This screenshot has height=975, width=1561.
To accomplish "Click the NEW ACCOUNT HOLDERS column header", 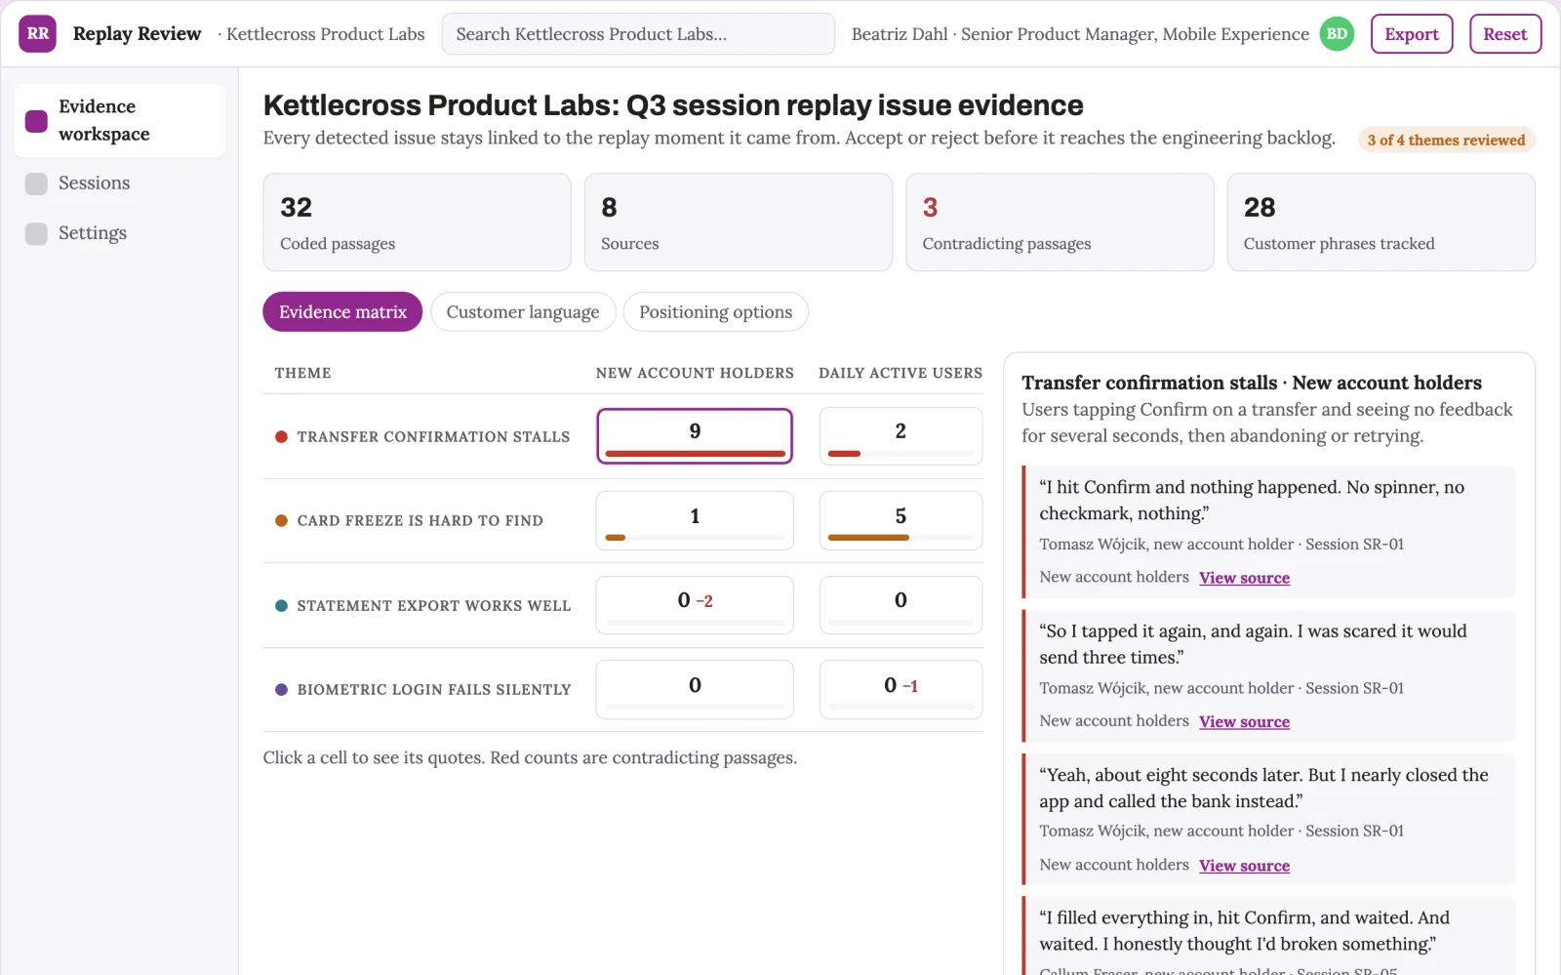I will click(x=695, y=373).
